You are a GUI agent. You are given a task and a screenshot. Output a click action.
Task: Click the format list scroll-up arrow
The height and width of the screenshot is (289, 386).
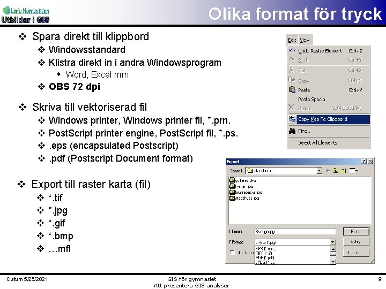click(x=333, y=249)
